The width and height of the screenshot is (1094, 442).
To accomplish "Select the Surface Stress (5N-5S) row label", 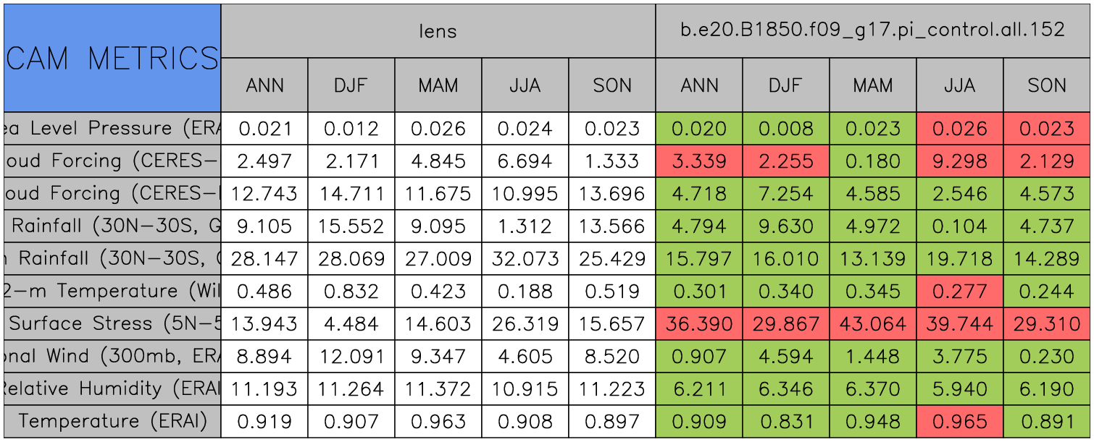I will point(112,323).
